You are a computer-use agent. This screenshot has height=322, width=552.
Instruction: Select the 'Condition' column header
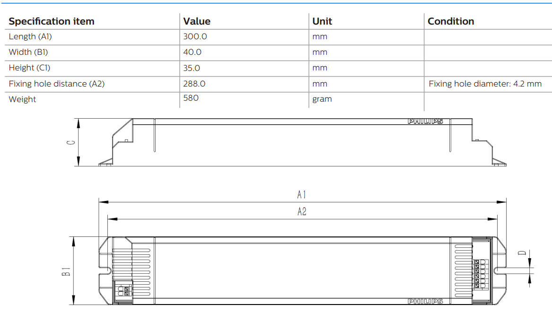pyautogui.click(x=451, y=21)
